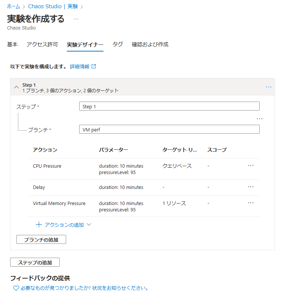Screen dimensions: 294x298
Task: Click the external link icon beside 詳細情報
Action: 94,66
